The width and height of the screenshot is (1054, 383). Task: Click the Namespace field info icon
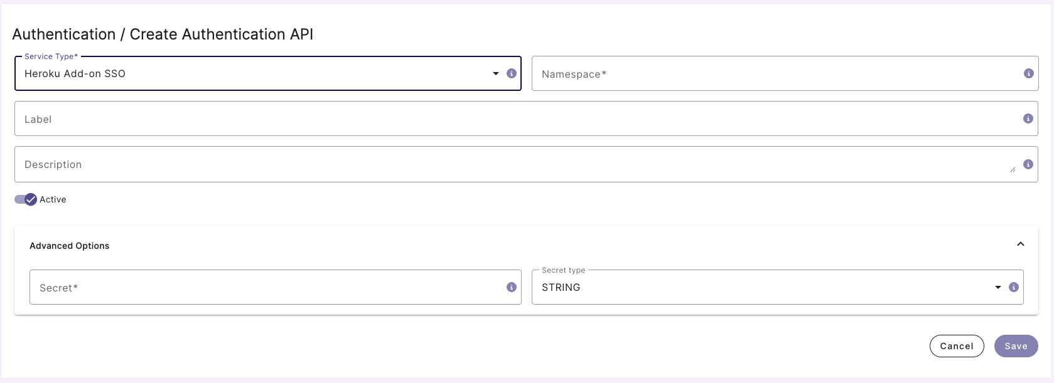click(1028, 73)
